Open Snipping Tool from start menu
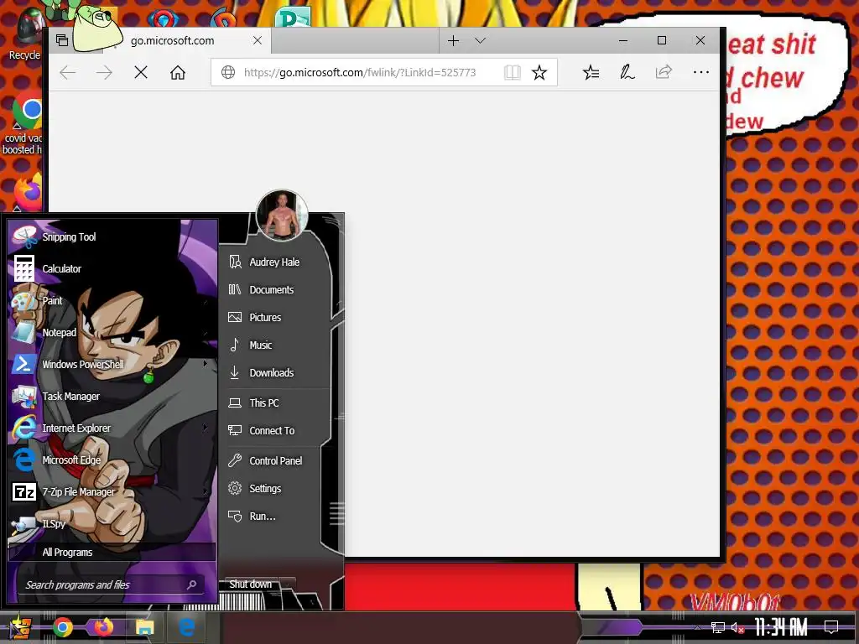This screenshot has width=859, height=644. click(112, 237)
